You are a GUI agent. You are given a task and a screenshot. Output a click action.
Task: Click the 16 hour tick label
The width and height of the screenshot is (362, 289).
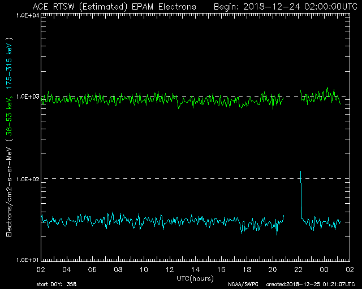point(221,269)
